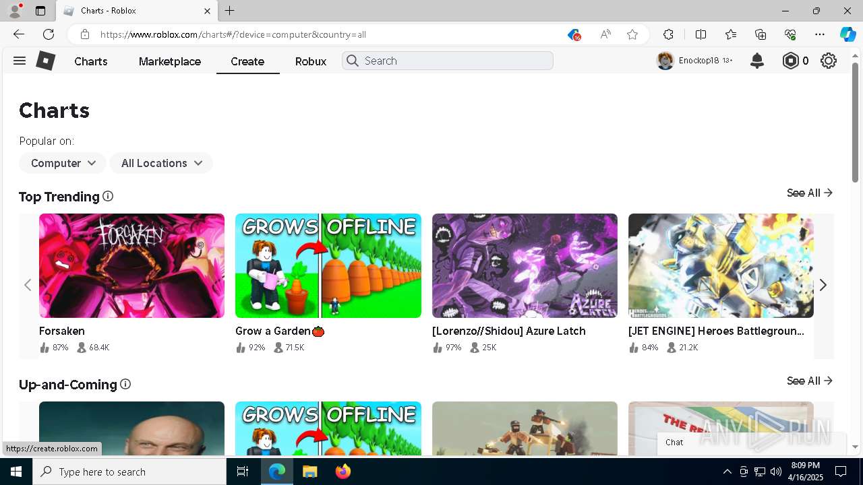Open the Azure Latch title link

[x=509, y=331]
